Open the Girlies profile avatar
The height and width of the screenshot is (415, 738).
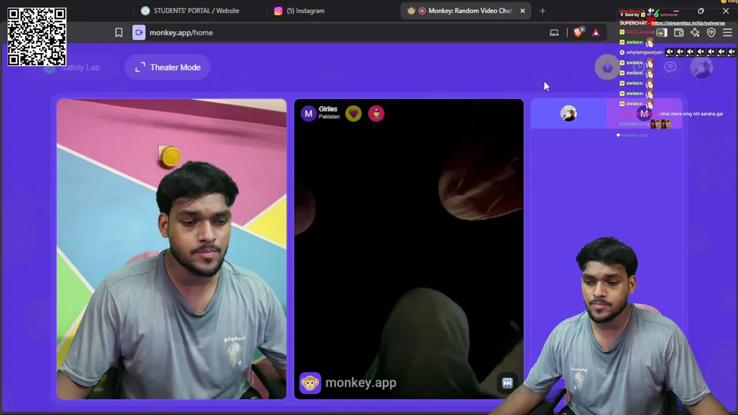[x=308, y=114]
